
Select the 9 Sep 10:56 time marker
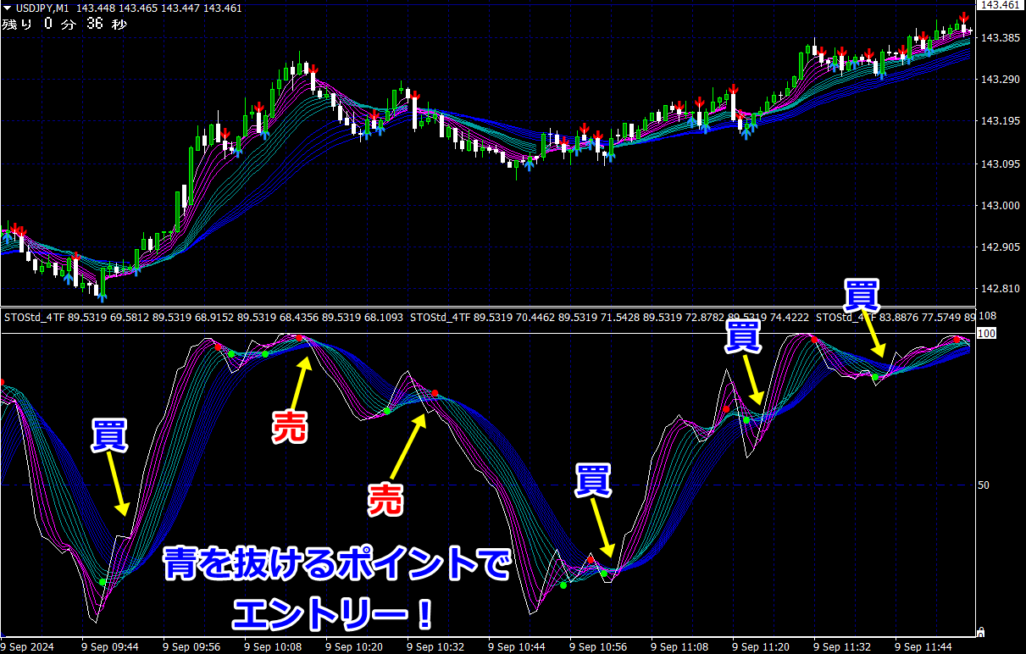click(x=598, y=646)
